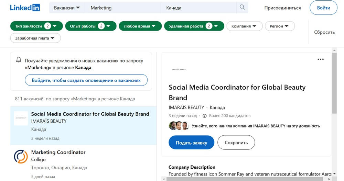Image resolution: width=344 pixels, height=181 pixels.
Task: Click the profile avatars of hired people
Action: (179, 126)
